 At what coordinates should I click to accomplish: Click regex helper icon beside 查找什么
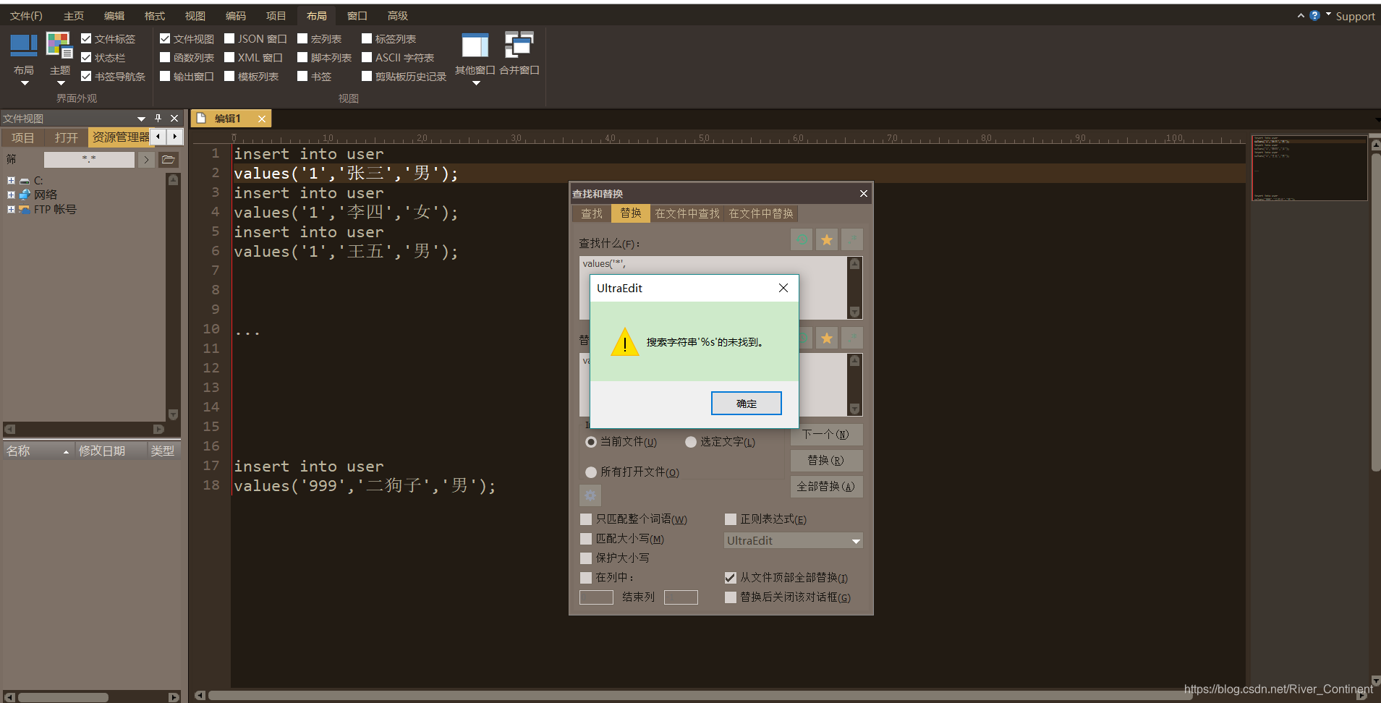[852, 239]
